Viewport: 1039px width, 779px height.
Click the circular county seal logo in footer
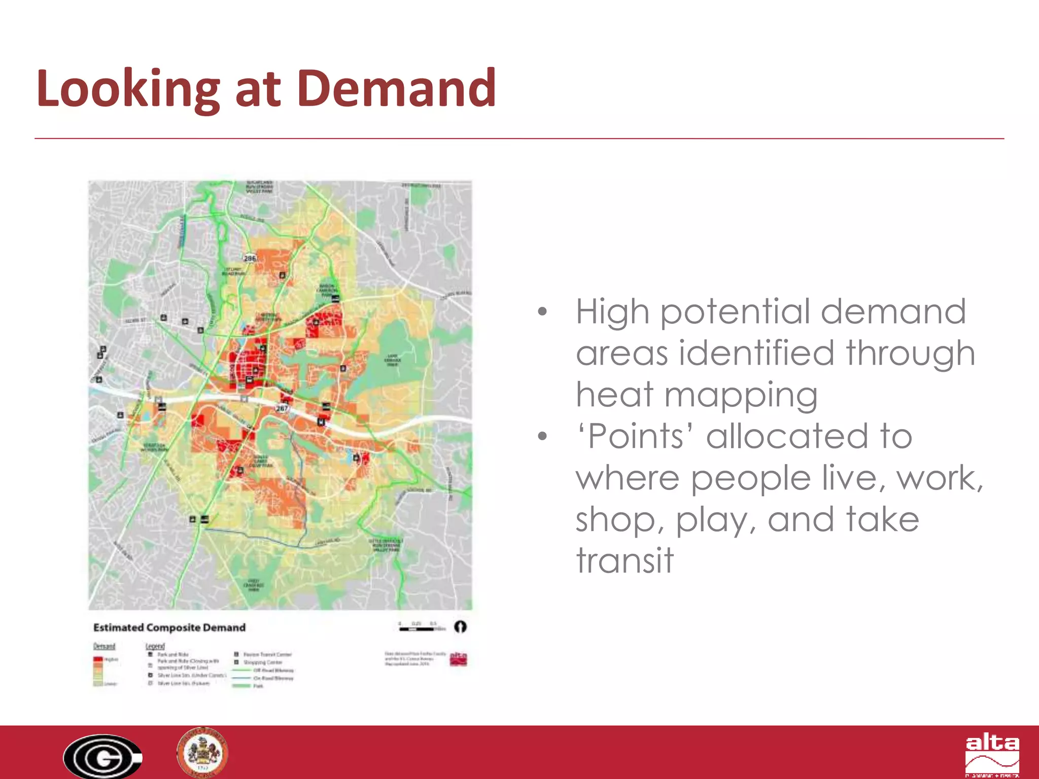click(x=202, y=753)
